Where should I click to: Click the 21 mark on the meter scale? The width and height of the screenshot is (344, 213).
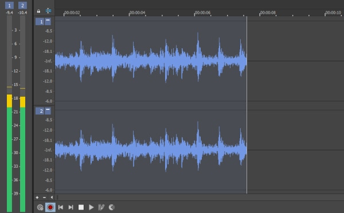point(16,112)
